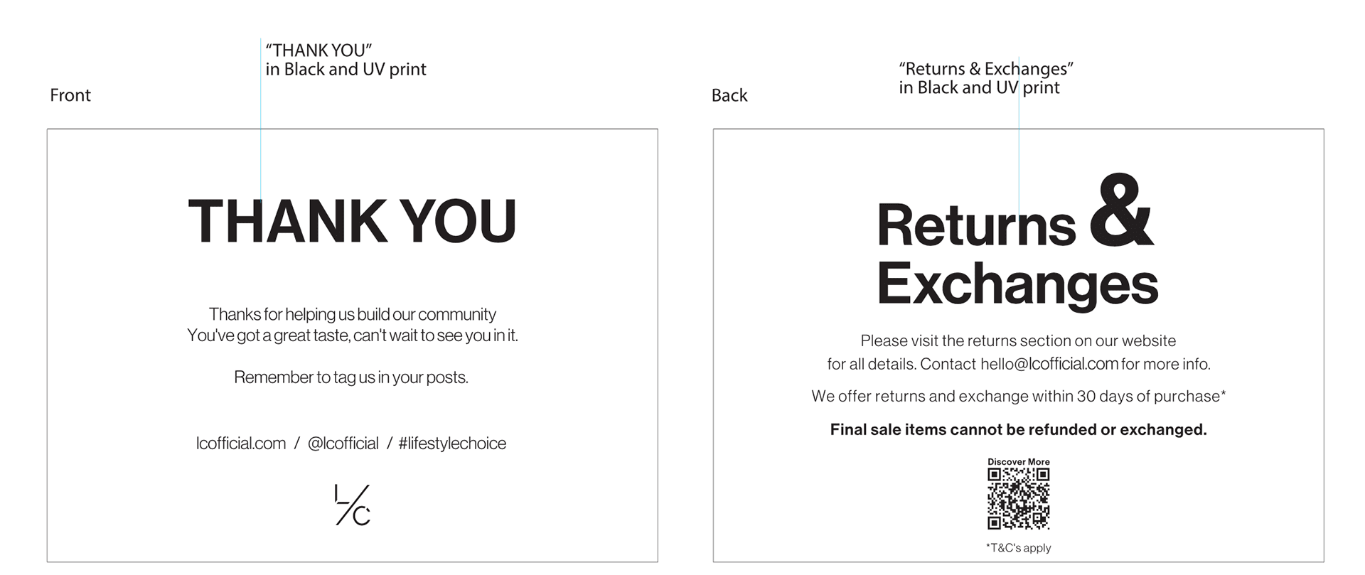This screenshot has height=575, width=1365.
Task: Click the QR code on the back card
Action: tap(1018, 498)
